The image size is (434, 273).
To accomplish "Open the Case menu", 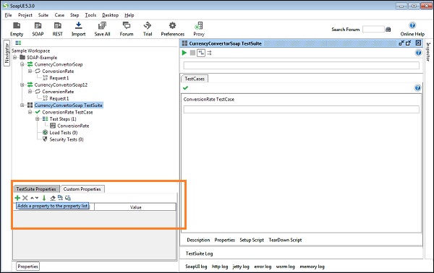I will coord(59,15).
